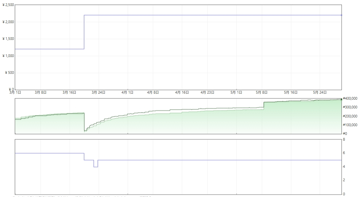The image size is (359, 197).
Task: Select the 4月 1日 date label
Action: [x=127, y=92]
